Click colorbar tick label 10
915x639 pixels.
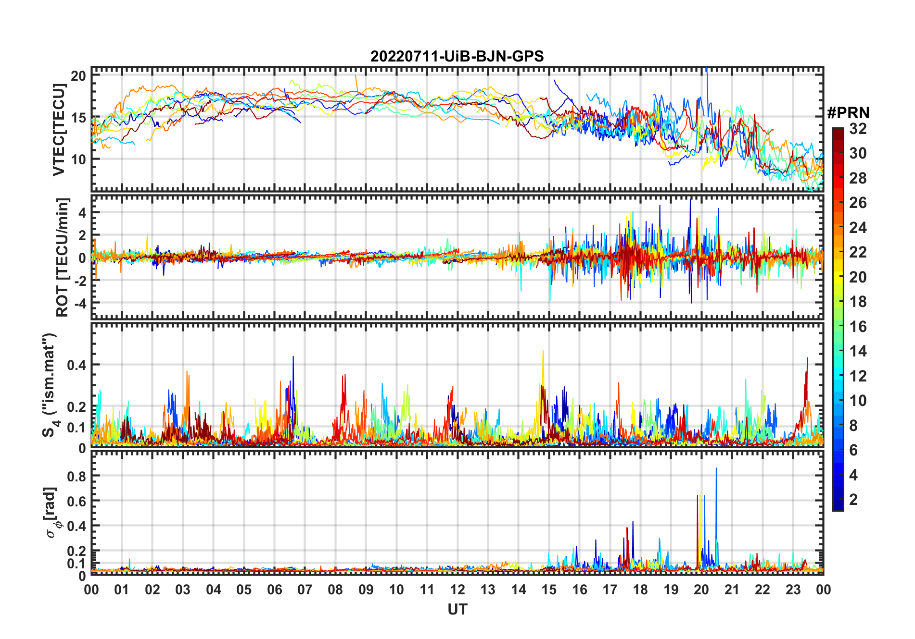(858, 401)
